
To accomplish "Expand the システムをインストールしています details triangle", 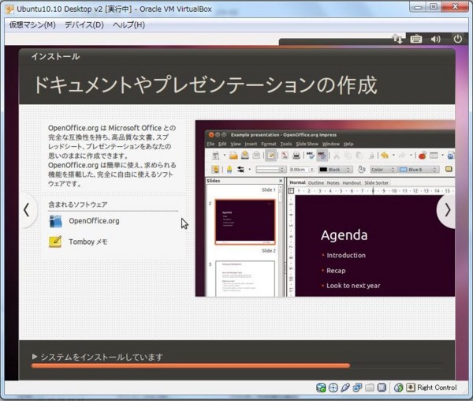I will pos(35,357).
